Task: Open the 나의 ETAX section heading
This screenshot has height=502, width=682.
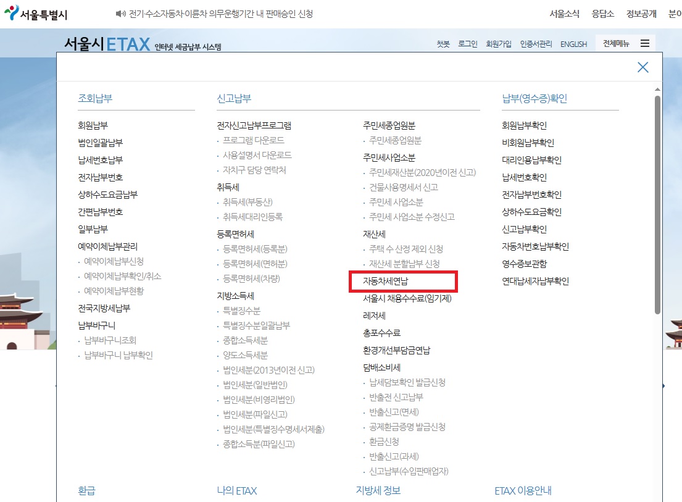Action: coord(236,490)
